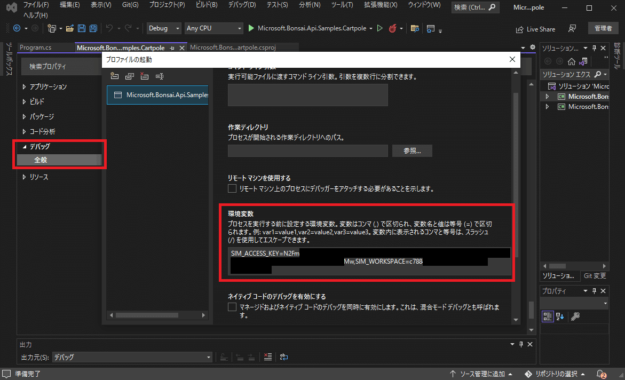Click the Solution Explorer Home icon

click(x=572, y=61)
